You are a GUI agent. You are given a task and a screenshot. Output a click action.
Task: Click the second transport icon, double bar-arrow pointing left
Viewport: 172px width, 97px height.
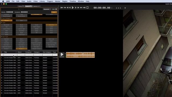pos(65,8)
